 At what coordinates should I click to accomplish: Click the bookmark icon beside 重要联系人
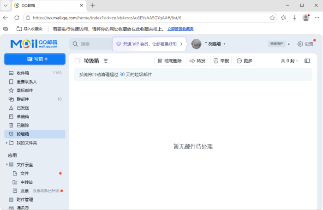(11, 82)
